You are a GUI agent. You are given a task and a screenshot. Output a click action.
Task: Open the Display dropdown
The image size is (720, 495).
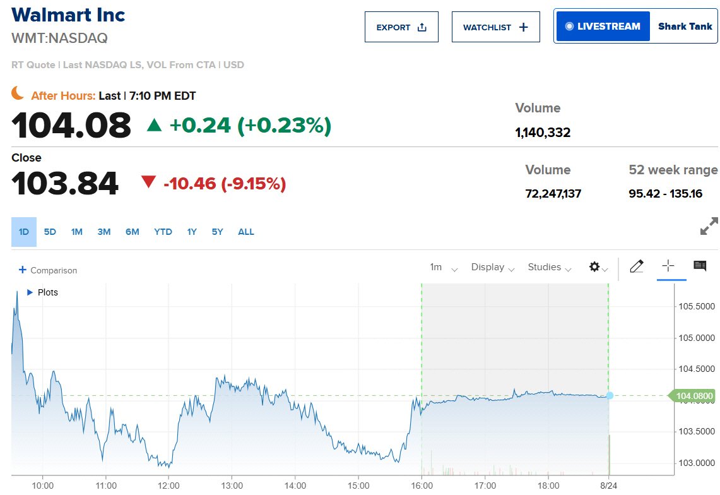(x=493, y=268)
